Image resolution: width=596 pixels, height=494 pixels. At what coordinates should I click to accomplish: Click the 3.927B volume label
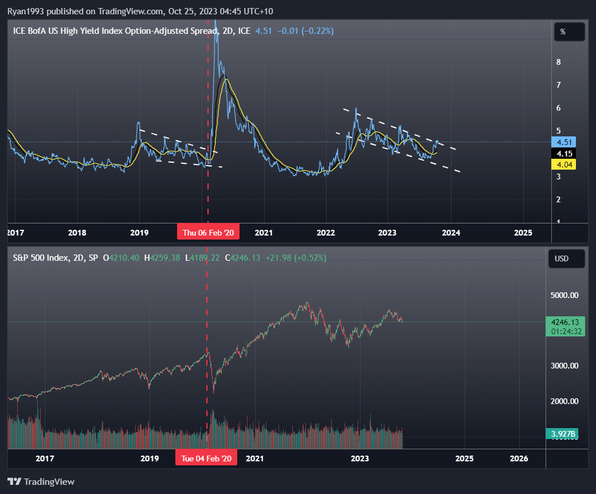[562, 434]
